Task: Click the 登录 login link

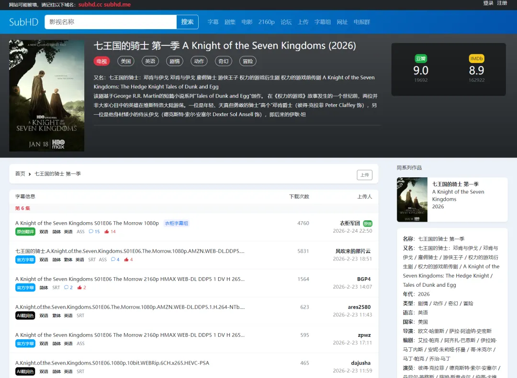Action: (488, 3)
